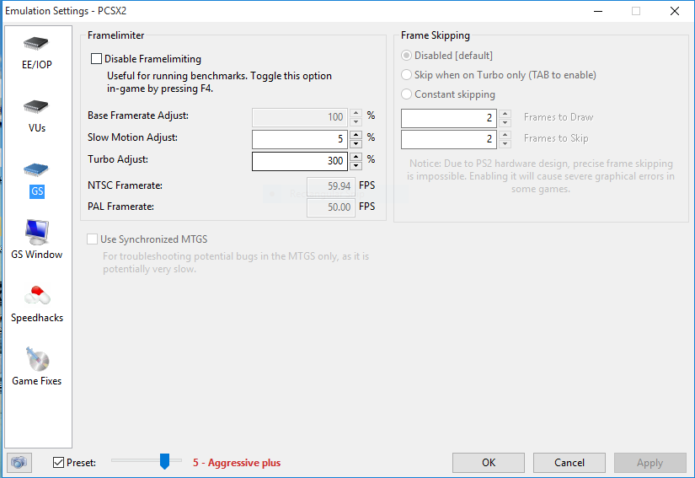Click the Frames to Skip field
Screen dimensions: 695x478
coord(449,139)
